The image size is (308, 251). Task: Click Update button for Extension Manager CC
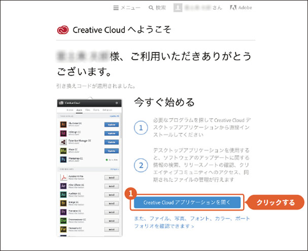(111, 142)
